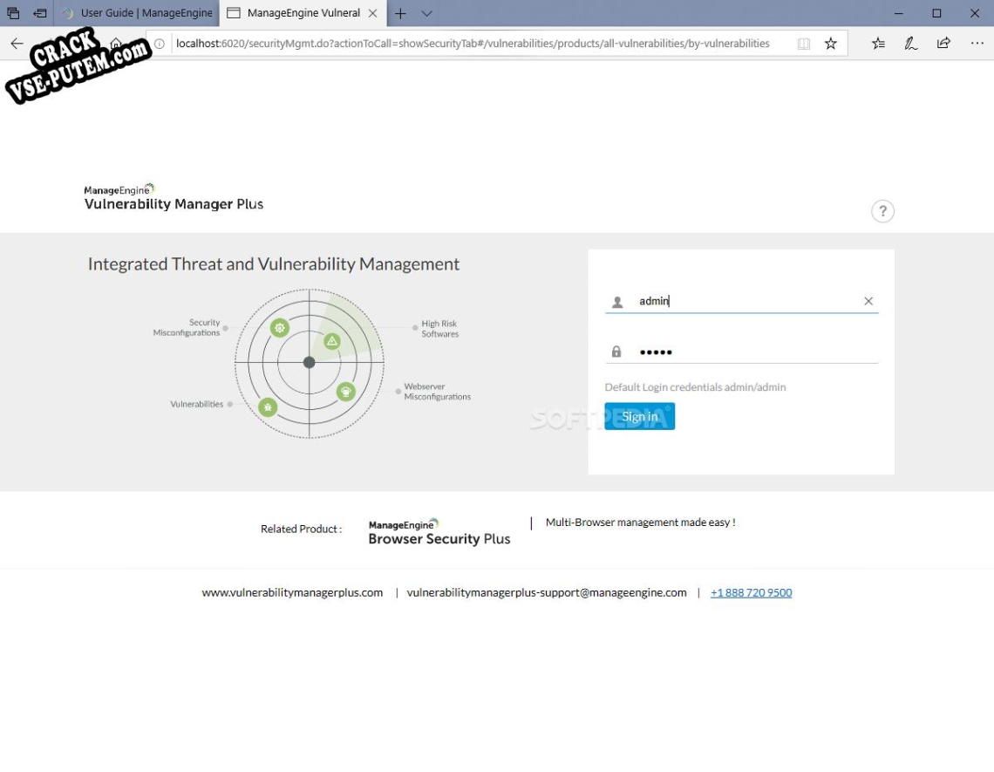Click the user avatar icon in username field
Viewport: 994px width, 772px height.
click(616, 302)
